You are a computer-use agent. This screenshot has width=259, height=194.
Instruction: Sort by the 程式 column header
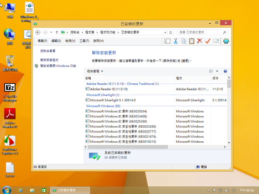(193, 78)
